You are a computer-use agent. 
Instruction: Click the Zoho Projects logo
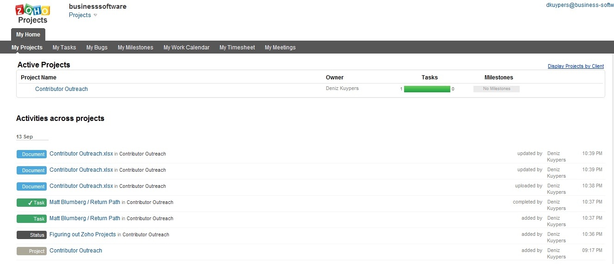[x=32, y=14]
